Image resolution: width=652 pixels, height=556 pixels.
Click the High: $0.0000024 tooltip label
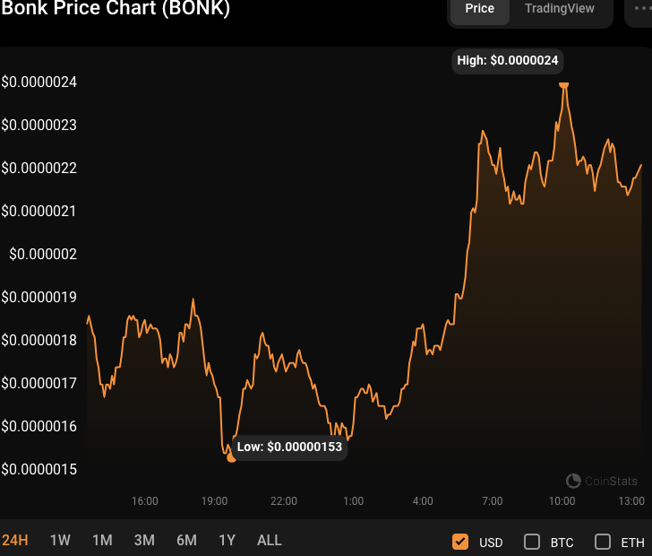(508, 61)
